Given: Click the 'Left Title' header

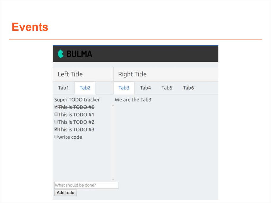Looking at the screenshot, I should 70,74.
